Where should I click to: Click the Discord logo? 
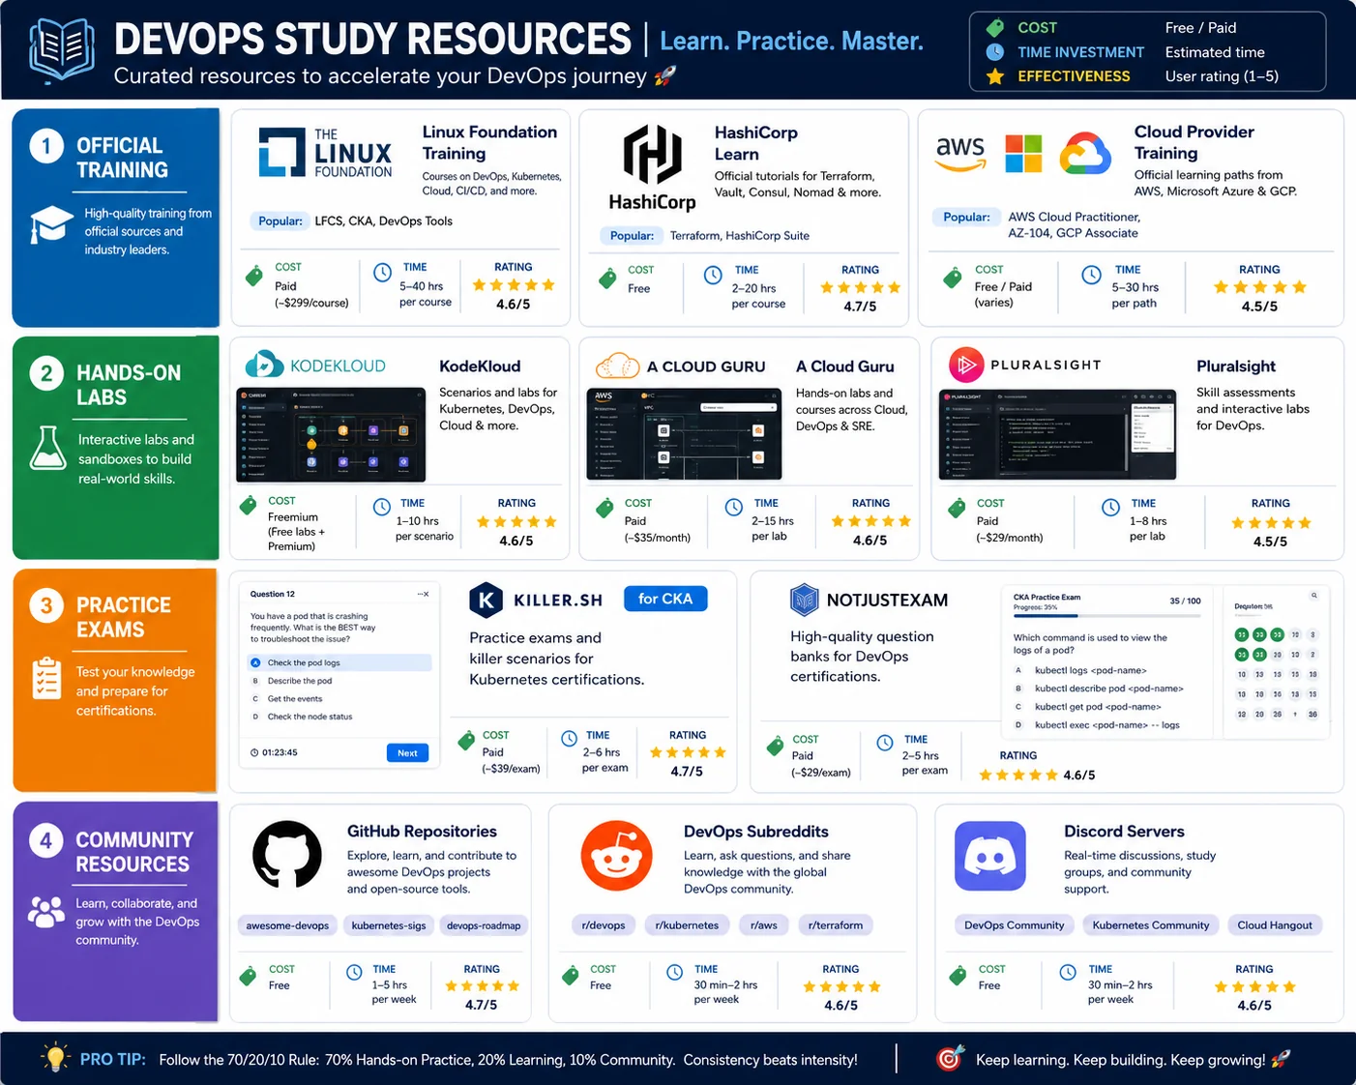(x=989, y=856)
